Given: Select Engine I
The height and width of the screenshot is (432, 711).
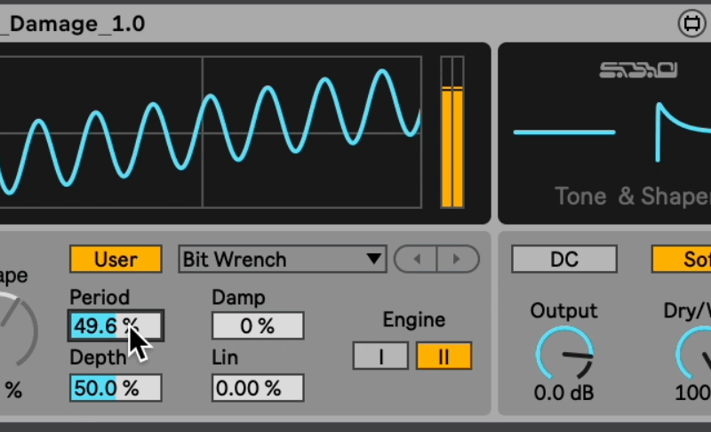Looking at the screenshot, I should tap(380, 356).
